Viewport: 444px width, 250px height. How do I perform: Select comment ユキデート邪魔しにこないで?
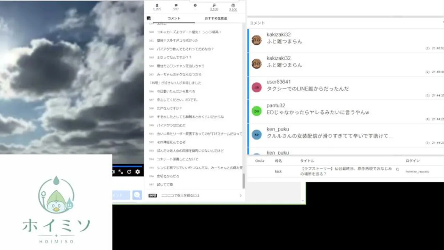tap(178, 159)
